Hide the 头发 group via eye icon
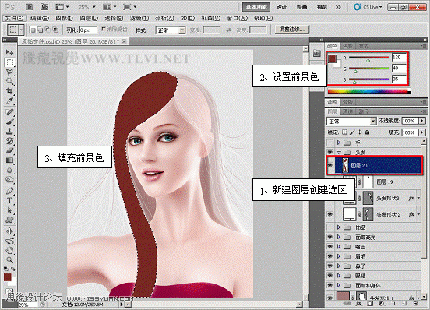Image resolution: width=430 pixels, height=310 pixels. pyautogui.click(x=330, y=152)
